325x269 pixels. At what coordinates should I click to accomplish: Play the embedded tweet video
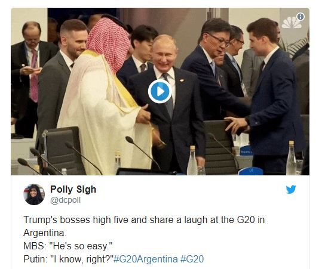tap(160, 91)
